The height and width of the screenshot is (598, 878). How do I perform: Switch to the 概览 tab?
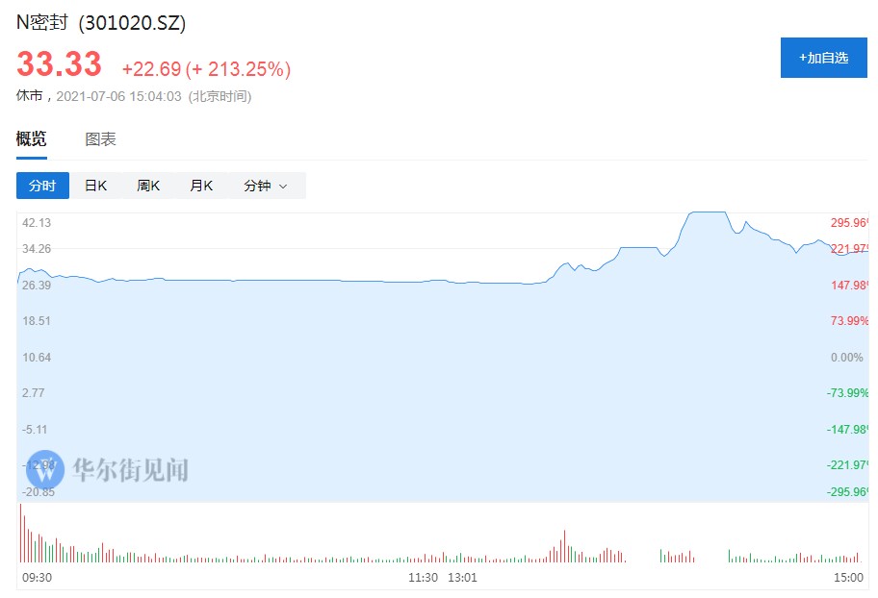(31, 139)
